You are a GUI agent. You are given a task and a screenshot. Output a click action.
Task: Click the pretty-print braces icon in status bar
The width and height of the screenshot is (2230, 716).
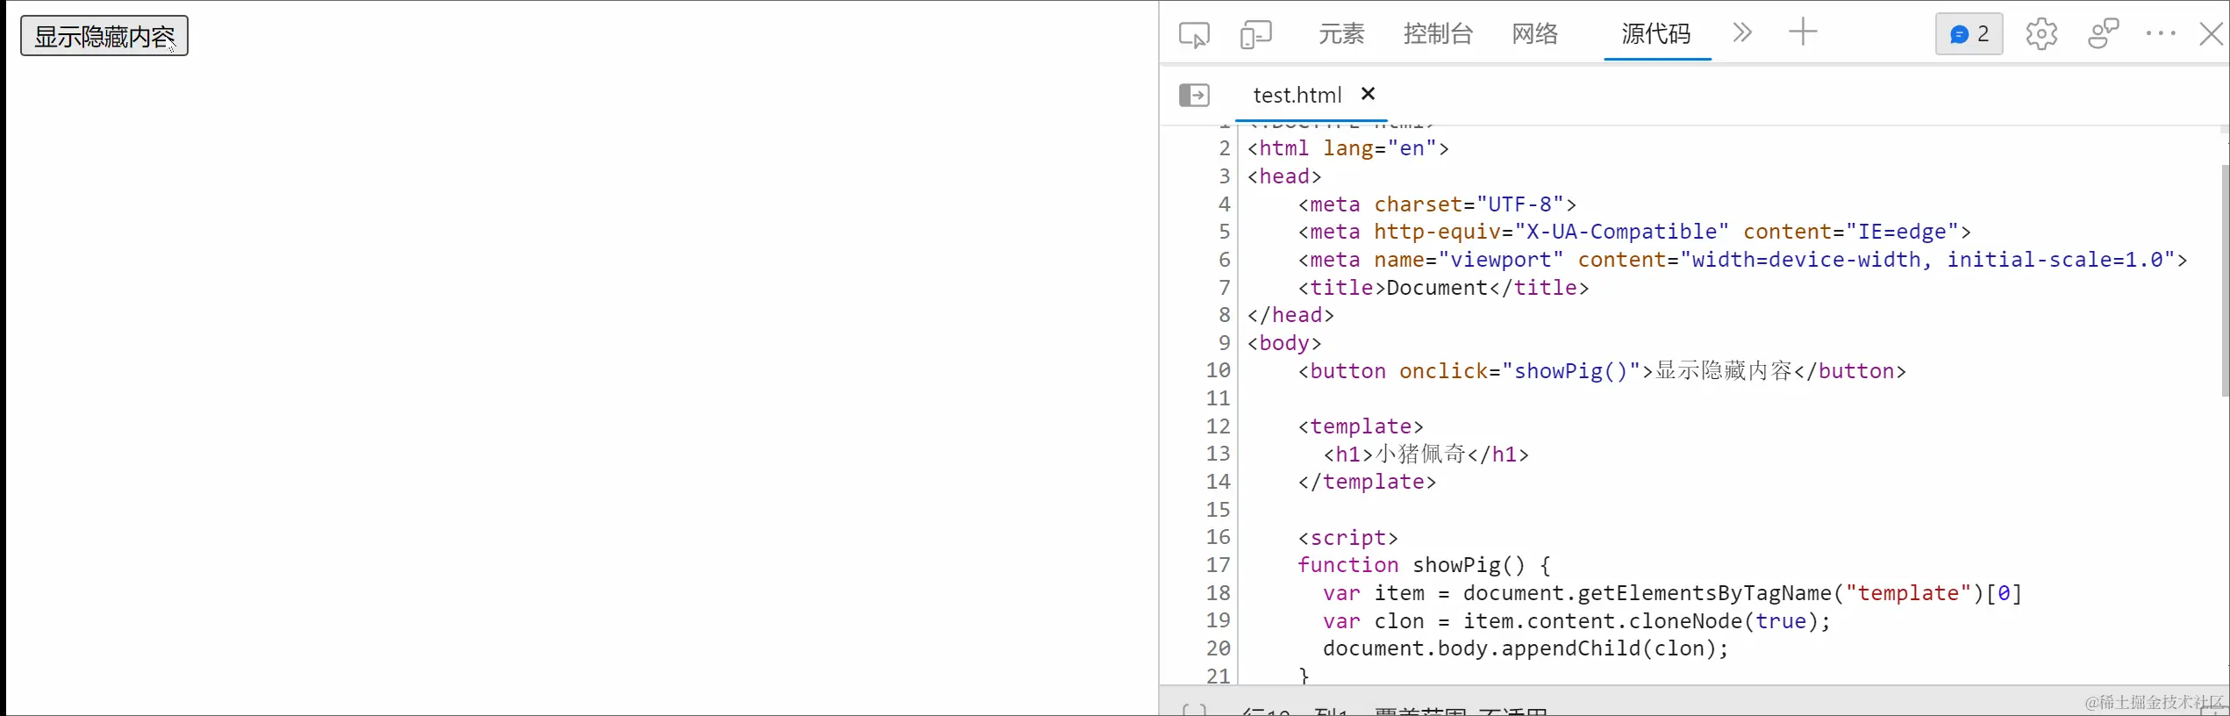1194,710
